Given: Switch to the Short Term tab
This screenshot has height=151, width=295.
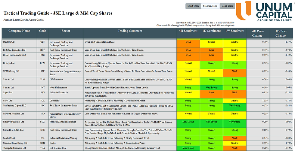Looking at the screenshot, I should (x=193, y=6).
